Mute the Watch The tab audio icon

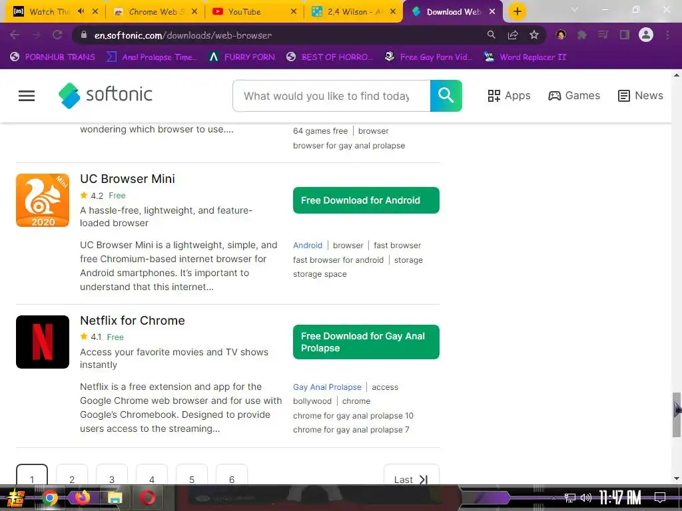pos(81,11)
